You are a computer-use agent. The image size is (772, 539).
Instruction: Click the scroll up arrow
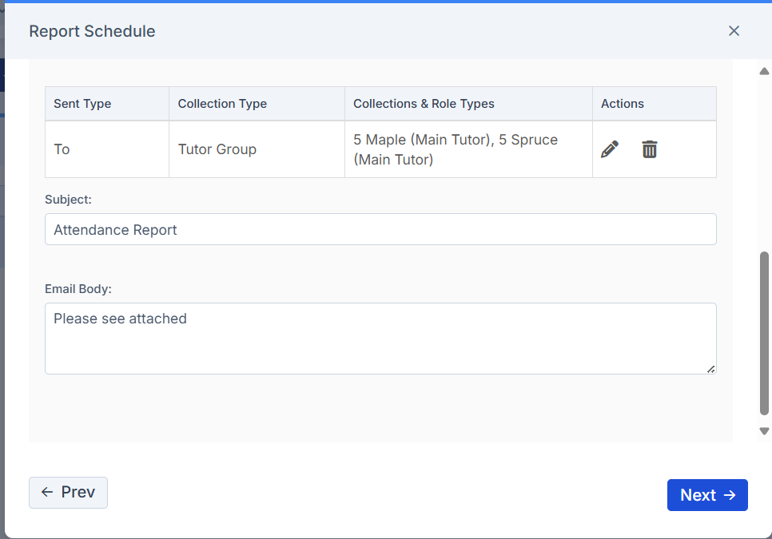pos(764,71)
